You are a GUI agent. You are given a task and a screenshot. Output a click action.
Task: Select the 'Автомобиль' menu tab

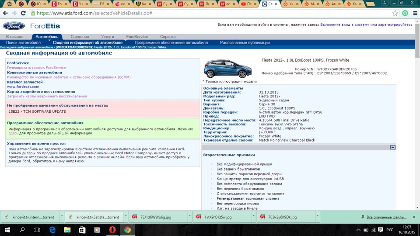47,37
